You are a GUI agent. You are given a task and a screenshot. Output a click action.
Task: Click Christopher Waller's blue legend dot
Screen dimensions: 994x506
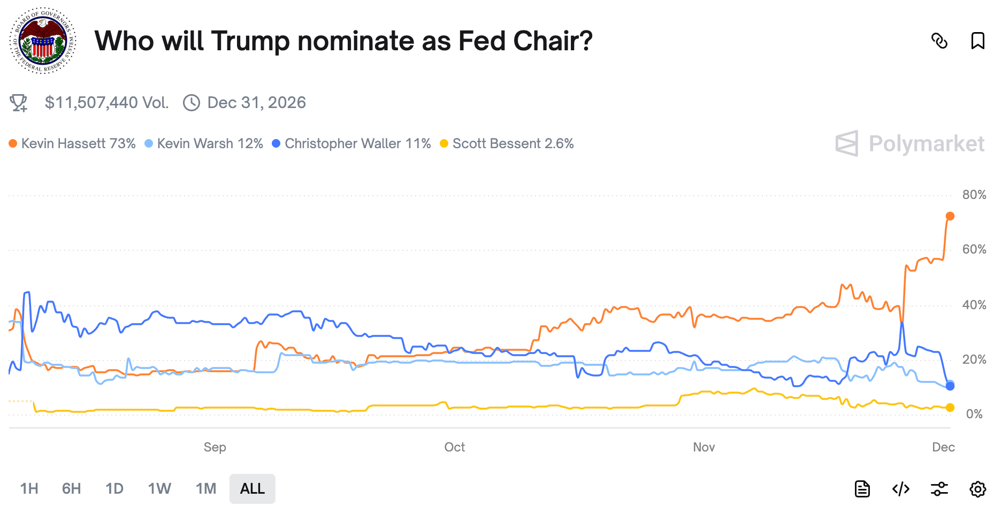click(276, 143)
